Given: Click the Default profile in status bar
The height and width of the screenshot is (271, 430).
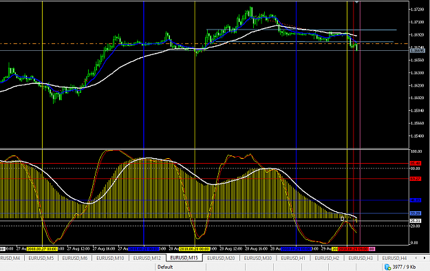Looking at the screenshot, I should point(165,267).
